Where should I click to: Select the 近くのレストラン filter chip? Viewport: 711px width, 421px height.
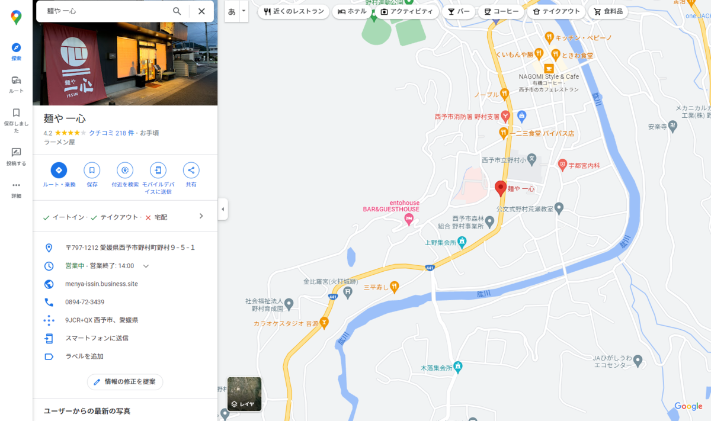[x=293, y=11]
